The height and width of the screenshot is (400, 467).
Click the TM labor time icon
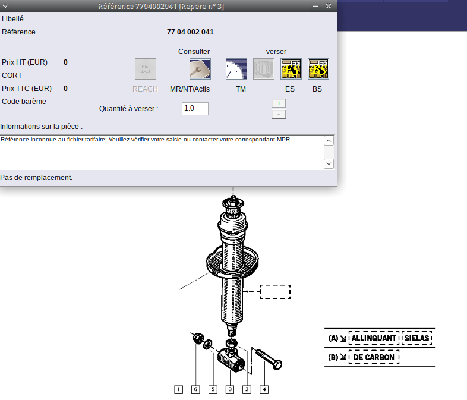(236, 69)
